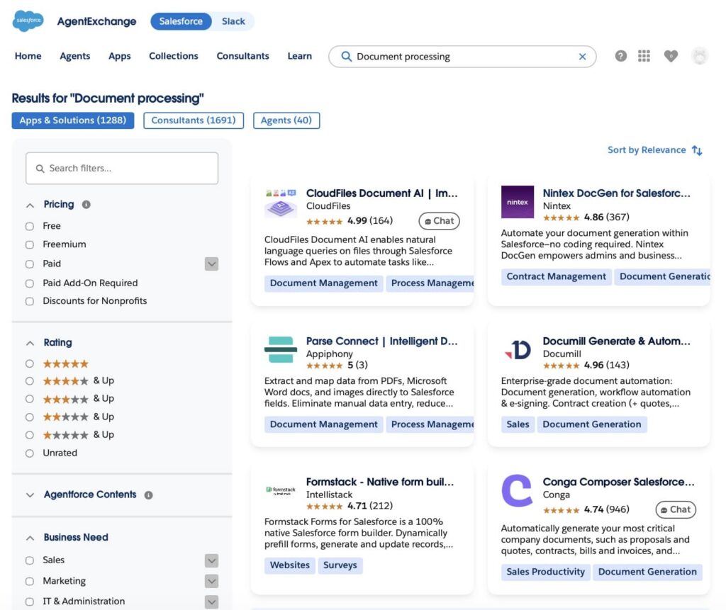Screen dimensions: 726x610
Task: Open the CloudFiles Document AI logo
Action: pyautogui.click(x=281, y=203)
